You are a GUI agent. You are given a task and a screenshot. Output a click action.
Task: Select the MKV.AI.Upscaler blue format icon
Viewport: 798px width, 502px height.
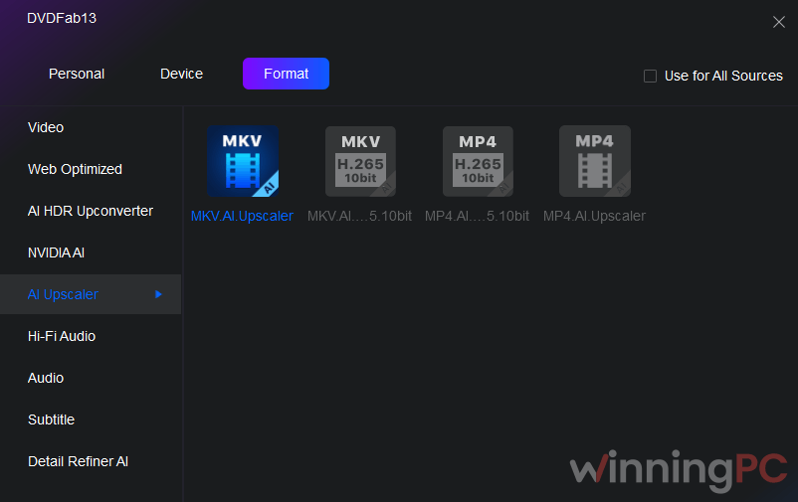pos(243,161)
